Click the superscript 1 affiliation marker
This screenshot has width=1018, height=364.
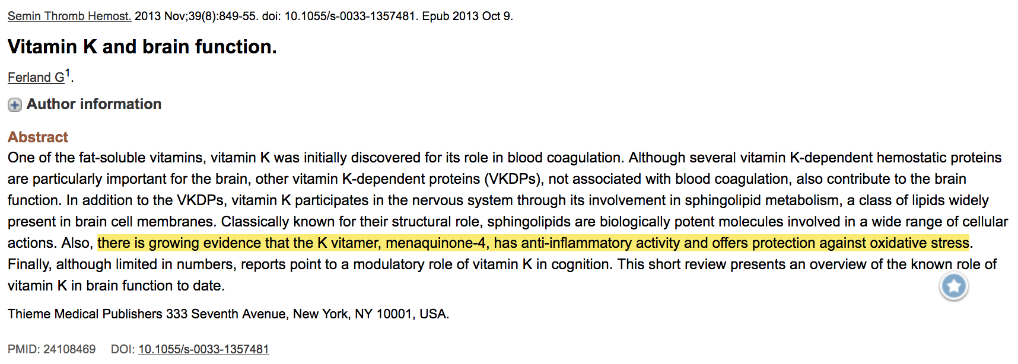point(68,74)
